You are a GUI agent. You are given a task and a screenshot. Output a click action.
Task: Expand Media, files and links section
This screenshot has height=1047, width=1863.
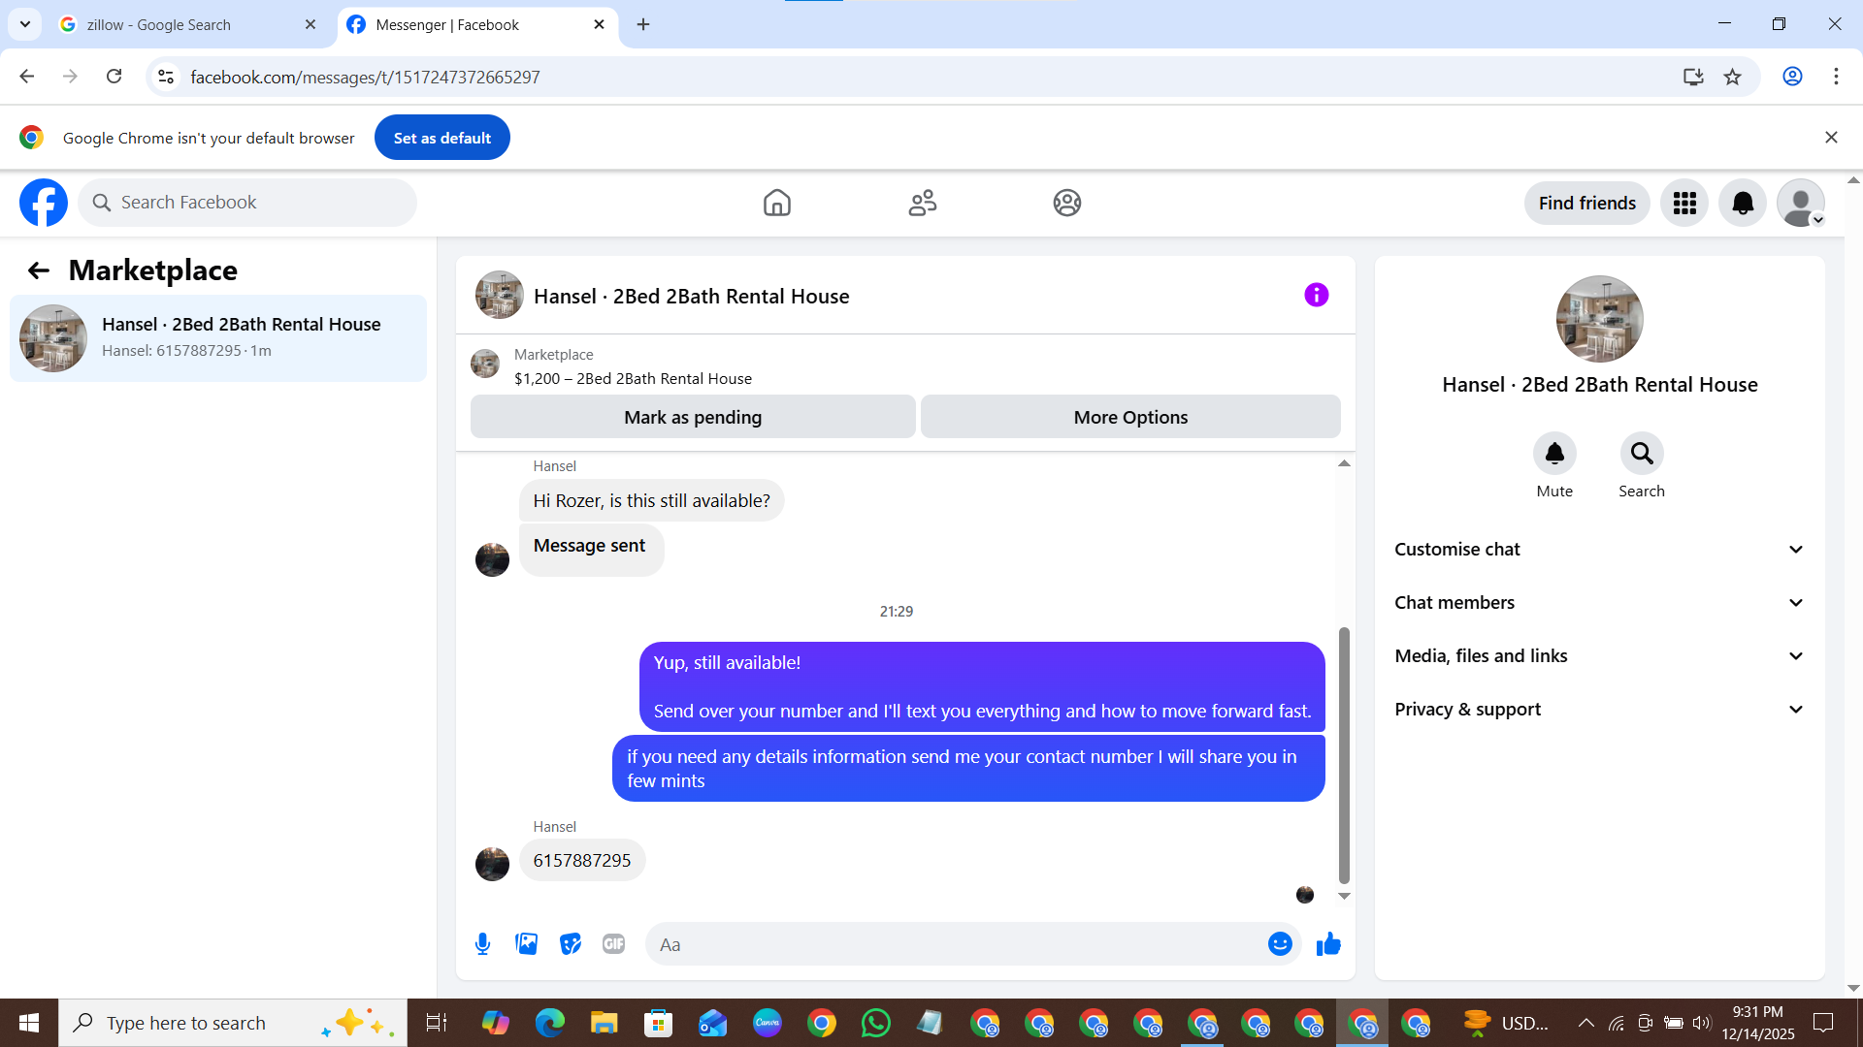1599,656
